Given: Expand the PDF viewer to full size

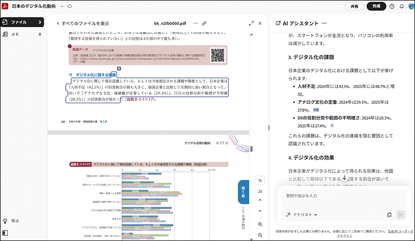Looking at the screenshot, I should coord(251,23).
